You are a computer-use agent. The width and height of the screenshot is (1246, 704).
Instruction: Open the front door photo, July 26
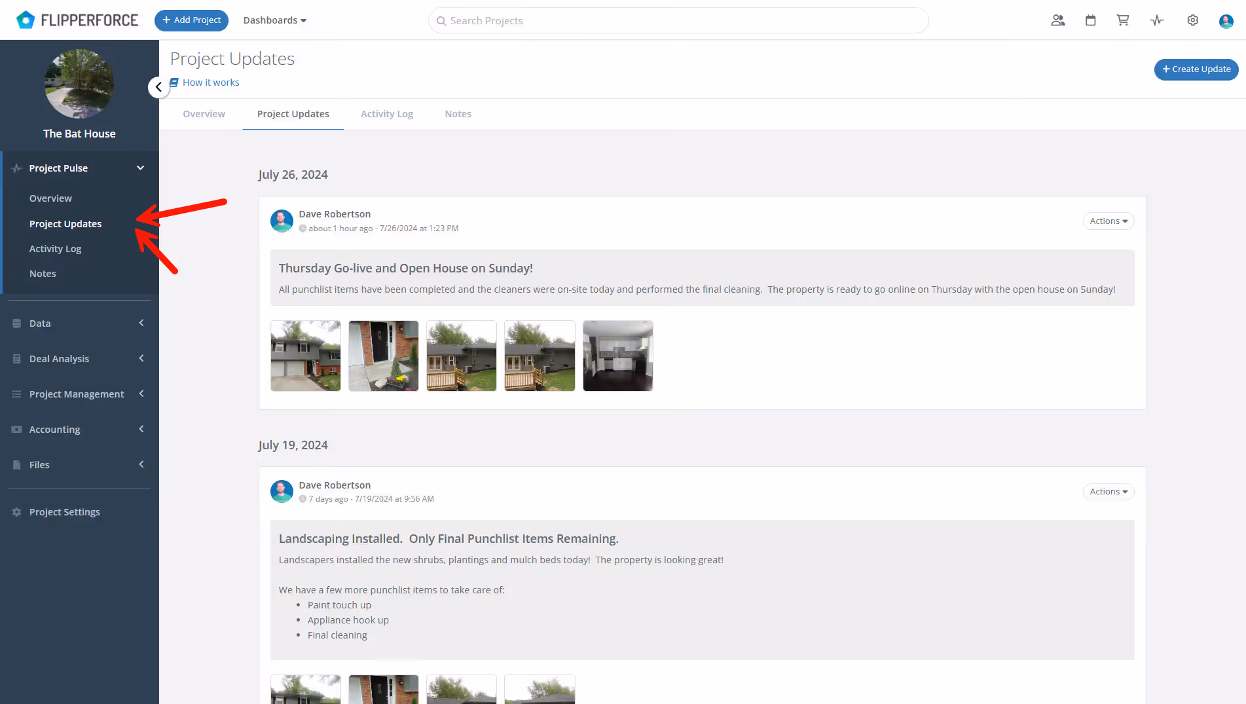384,356
